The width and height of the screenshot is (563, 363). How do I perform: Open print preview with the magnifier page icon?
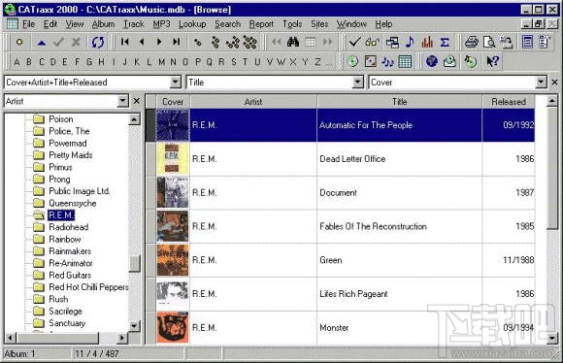tap(489, 43)
